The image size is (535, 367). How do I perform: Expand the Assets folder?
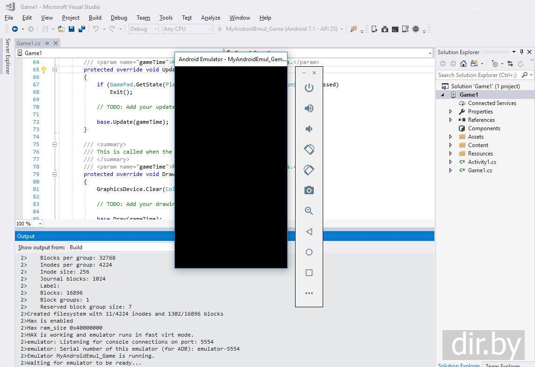coord(450,137)
